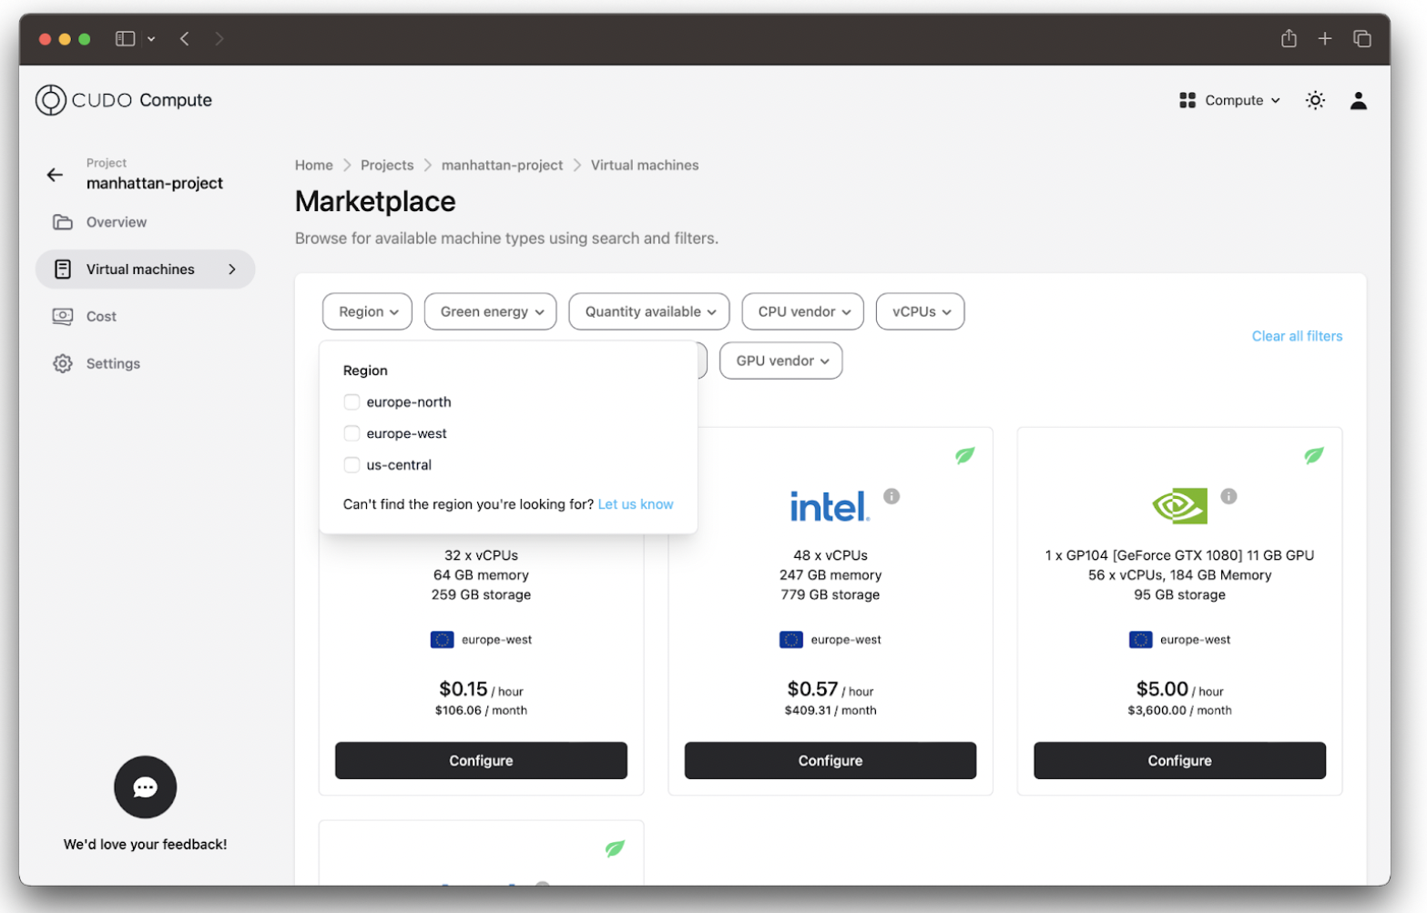Viewport: 1427px width, 913px height.
Task: Expand Virtual machines submenu chevron
Action: tap(232, 269)
